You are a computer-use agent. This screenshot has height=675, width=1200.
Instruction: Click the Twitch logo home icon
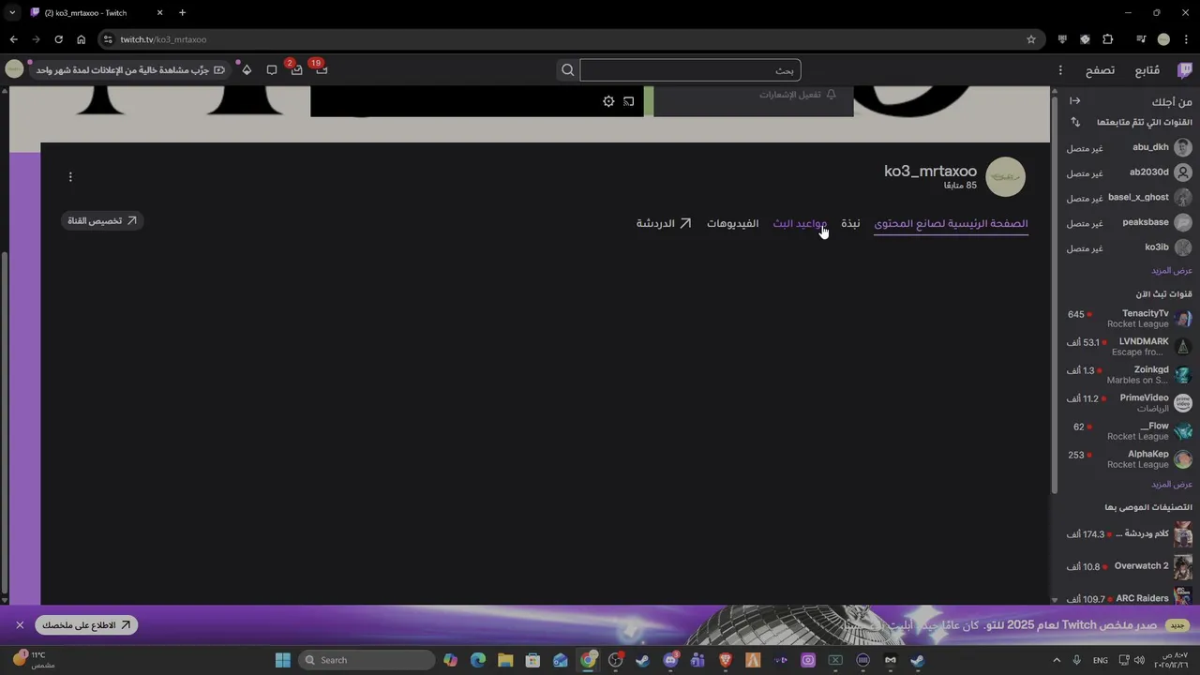1185,70
